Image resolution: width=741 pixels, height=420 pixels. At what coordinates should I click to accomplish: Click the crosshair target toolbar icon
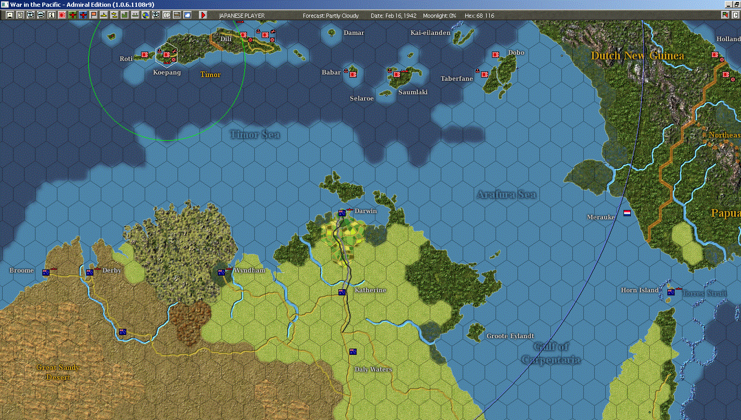tap(156, 15)
